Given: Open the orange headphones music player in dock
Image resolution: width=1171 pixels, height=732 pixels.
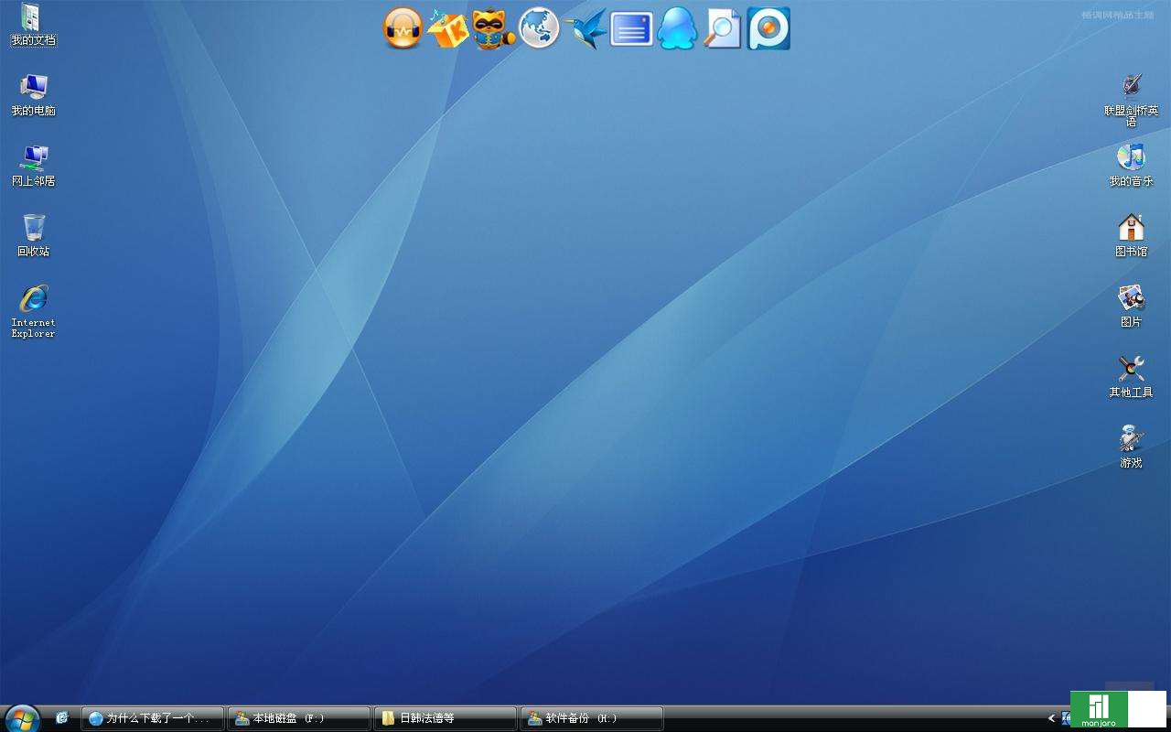Looking at the screenshot, I should pyautogui.click(x=403, y=28).
